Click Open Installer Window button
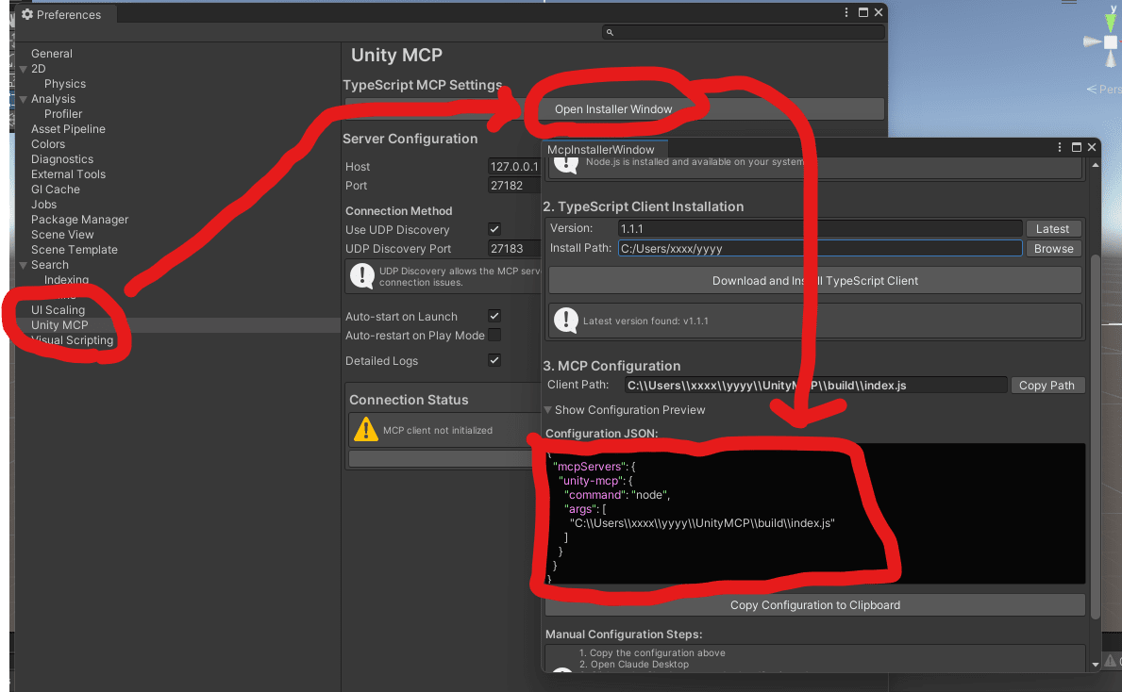Image resolution: width=1122 pixels, height=692 pixels. pos(614,108)
